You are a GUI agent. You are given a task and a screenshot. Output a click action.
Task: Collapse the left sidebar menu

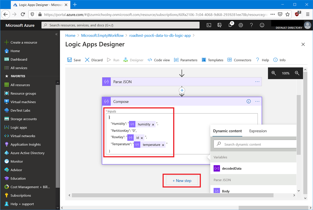pyautogui.click(x=56, y=34)
